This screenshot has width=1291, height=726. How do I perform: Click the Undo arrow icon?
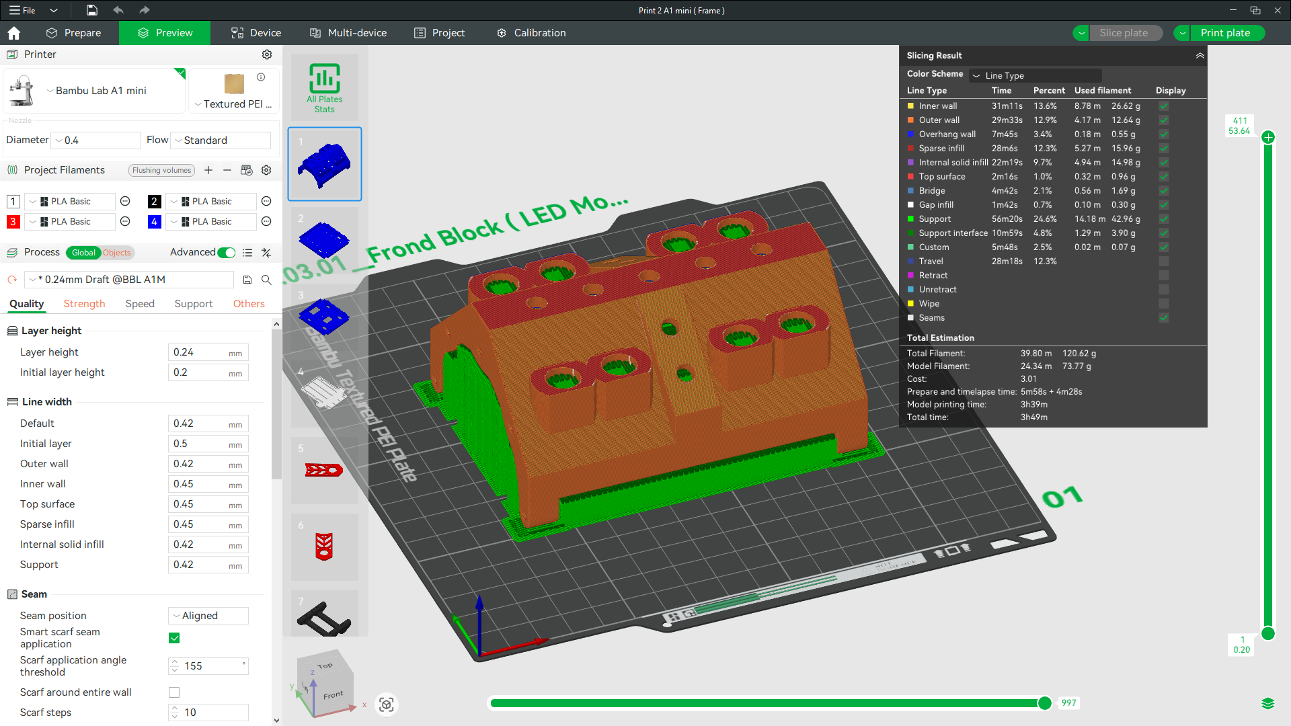118,10
